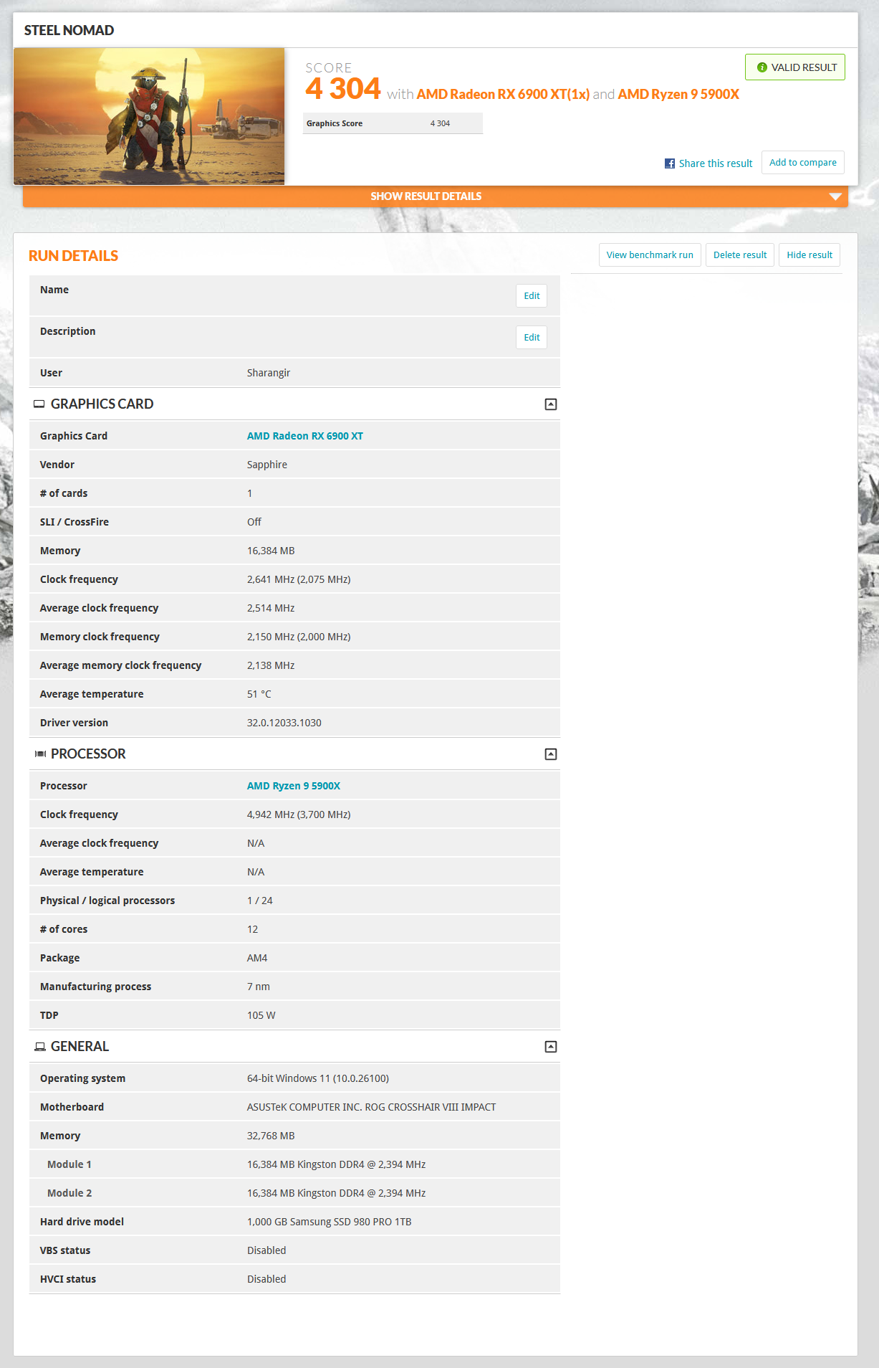Click operating system 64-bit Windows 11 value
Screen dimensions: 879x1368
318,1078
